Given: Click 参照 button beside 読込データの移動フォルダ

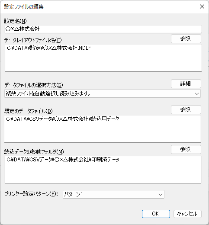Looking at the screenshot, I should tap(186, 149).
